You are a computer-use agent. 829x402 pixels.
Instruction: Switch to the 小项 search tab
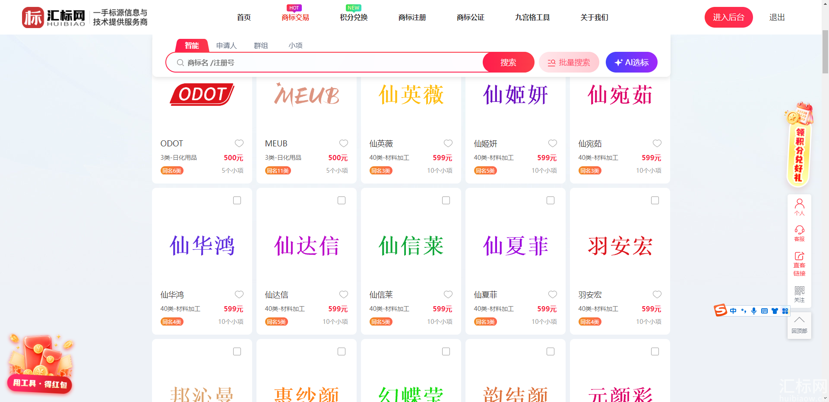pos(296,45)
